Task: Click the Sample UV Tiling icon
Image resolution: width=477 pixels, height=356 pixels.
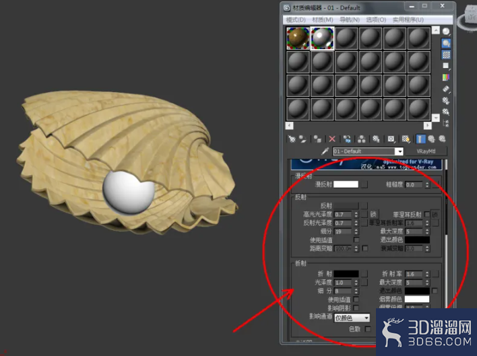Action: [446, 66]
